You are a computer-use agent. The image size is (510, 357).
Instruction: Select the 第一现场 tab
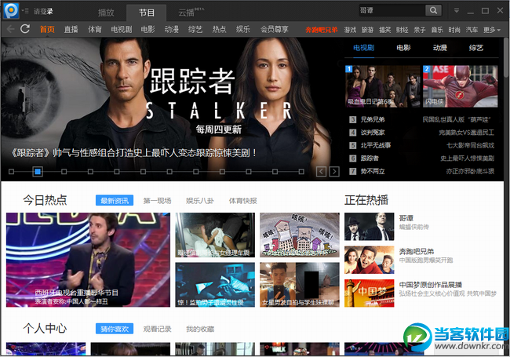point(158,201)
